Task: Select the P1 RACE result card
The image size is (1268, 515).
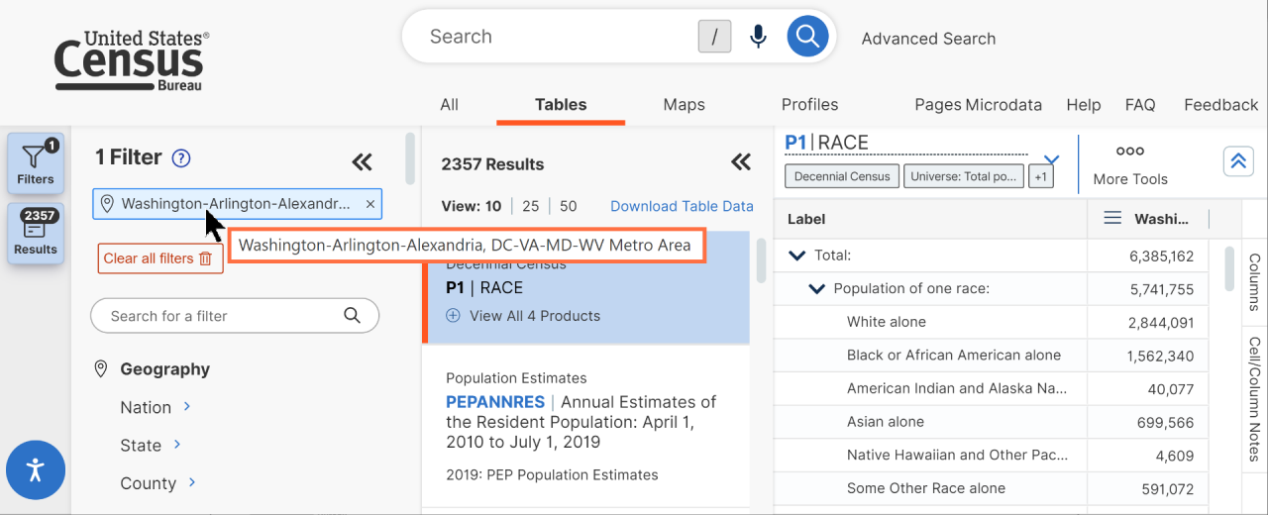Action: pyautogui.click(x=586, y=287)
